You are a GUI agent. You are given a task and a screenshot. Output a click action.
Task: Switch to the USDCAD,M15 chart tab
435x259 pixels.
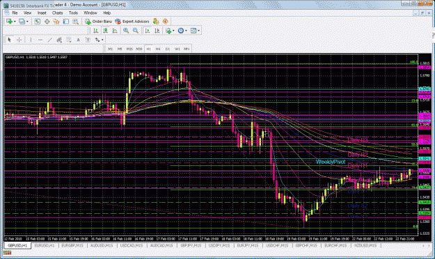point(132,245)
